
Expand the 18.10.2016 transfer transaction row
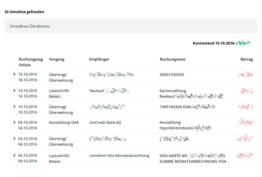pyautogui.click(x=14, y=74)
